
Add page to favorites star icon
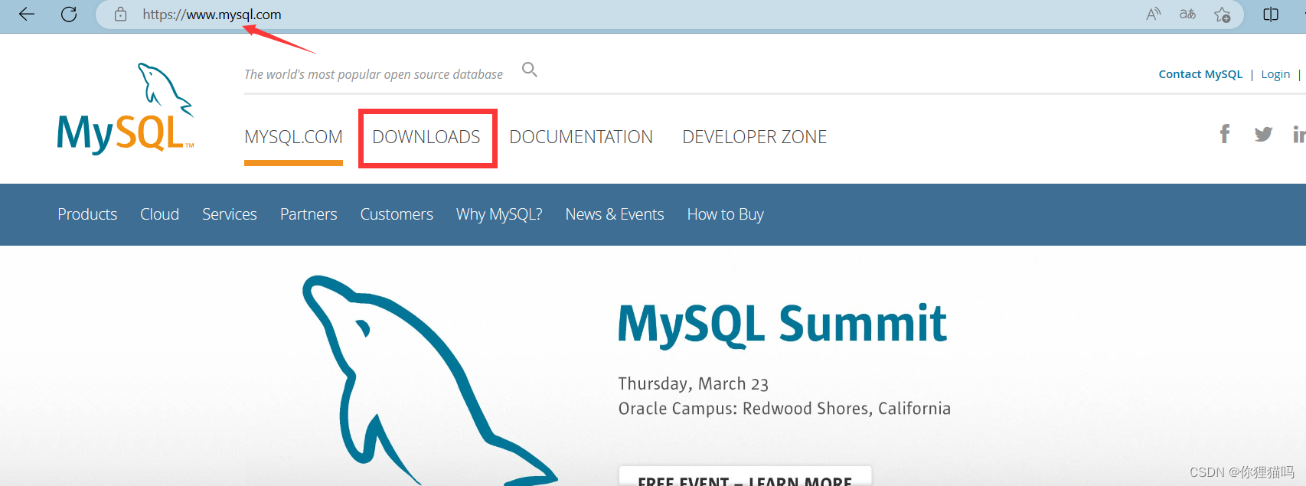[x=1223, y=15]
